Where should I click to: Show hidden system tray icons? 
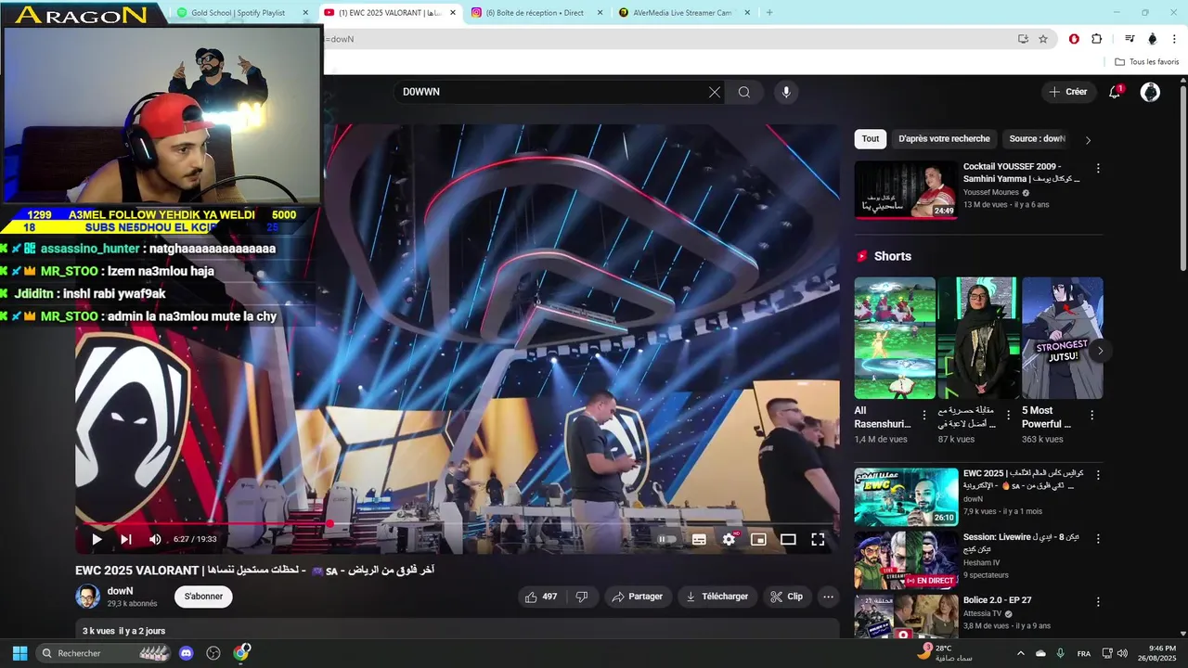tap(1020, 653)
